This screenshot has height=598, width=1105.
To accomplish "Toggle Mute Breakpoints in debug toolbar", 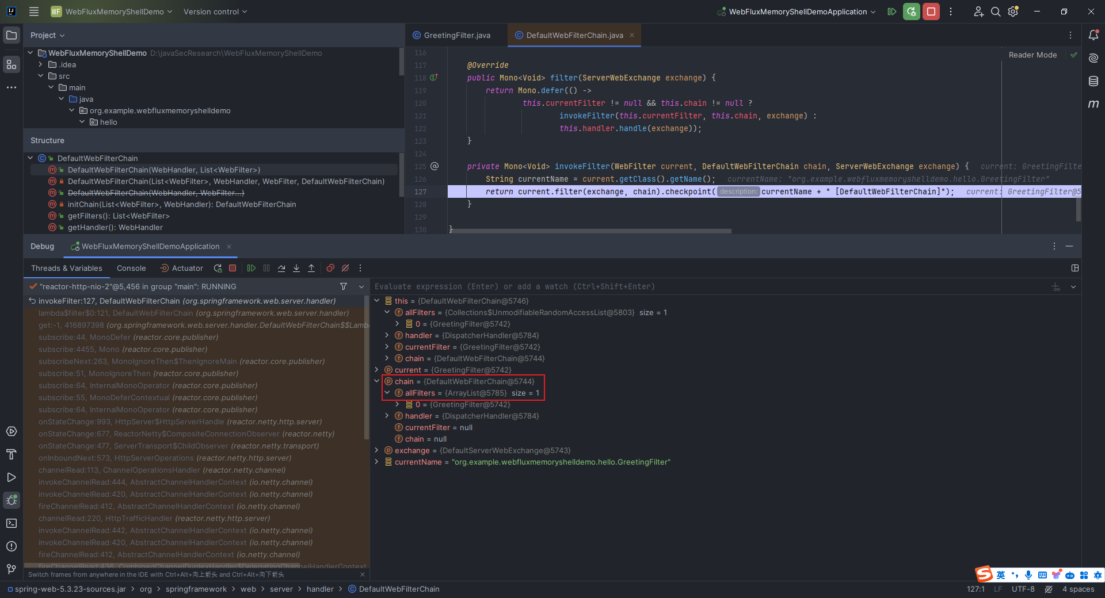I will click(345, 268).
